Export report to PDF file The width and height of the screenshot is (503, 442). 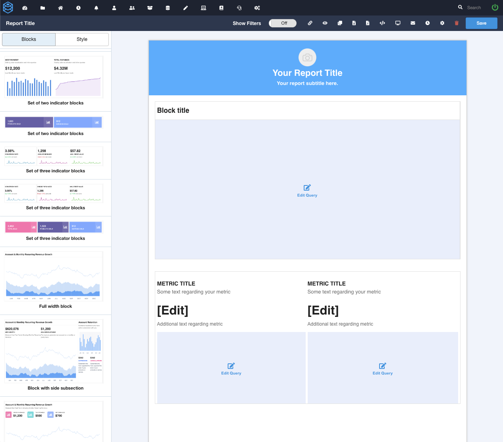click(x=368, y=23)
